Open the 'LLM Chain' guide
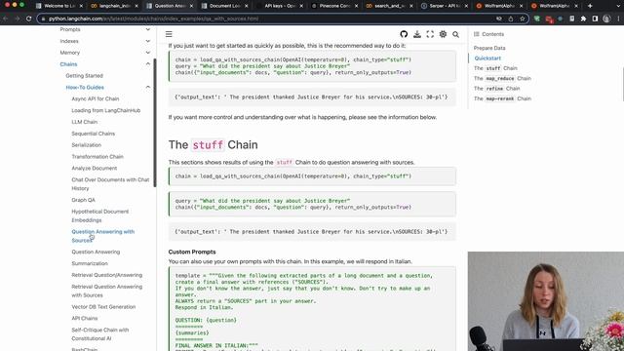Screen dimensions: 624x351 [x=85, y=122]
